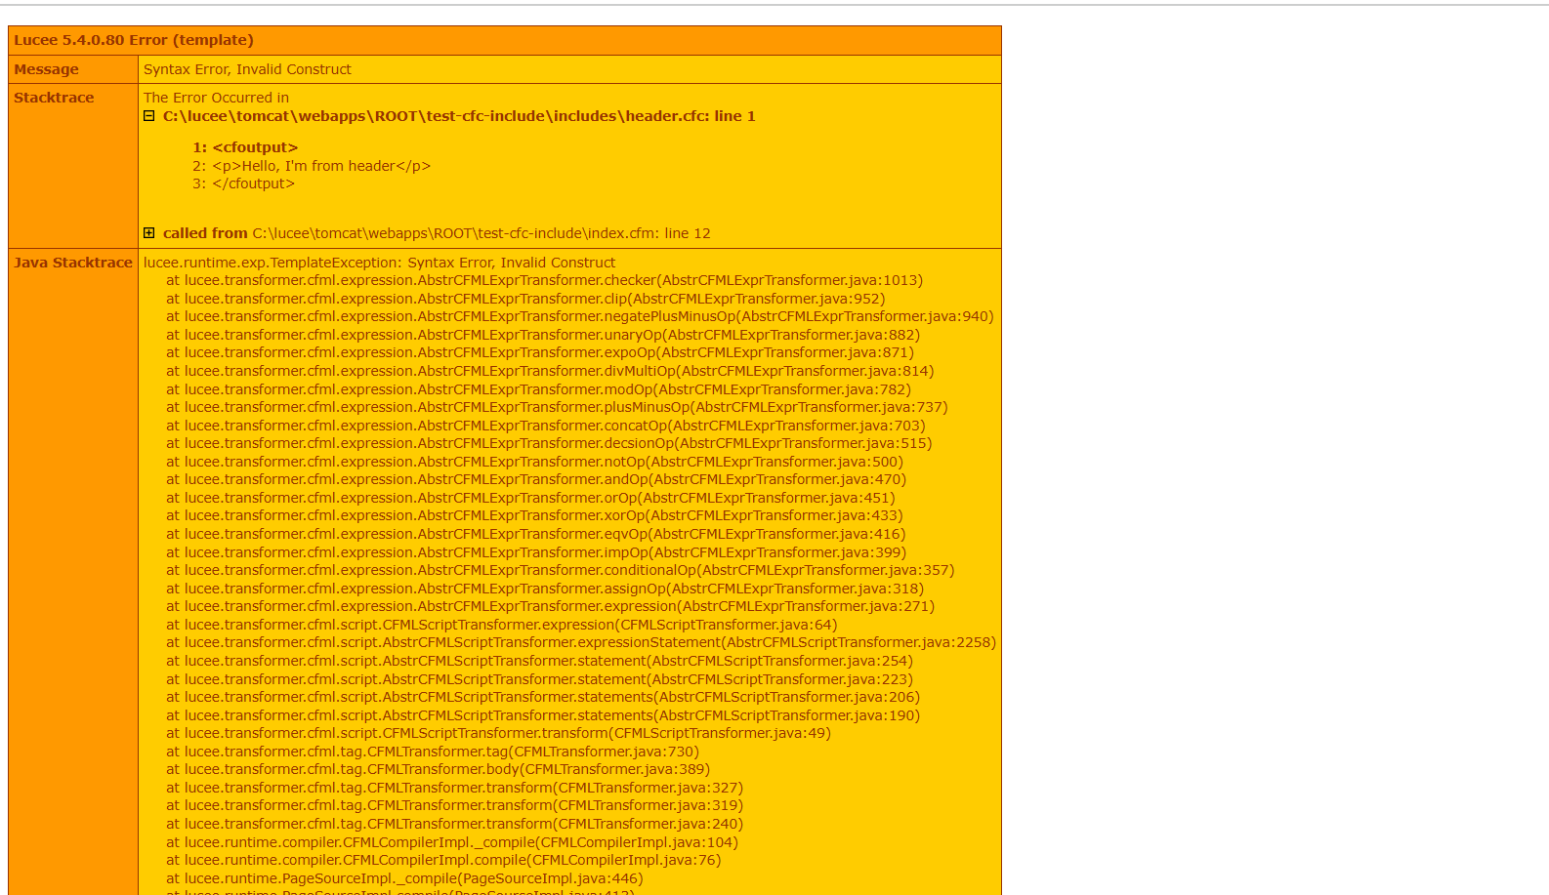Click the 'conditionalOp' stack trace line

(561, 570)
